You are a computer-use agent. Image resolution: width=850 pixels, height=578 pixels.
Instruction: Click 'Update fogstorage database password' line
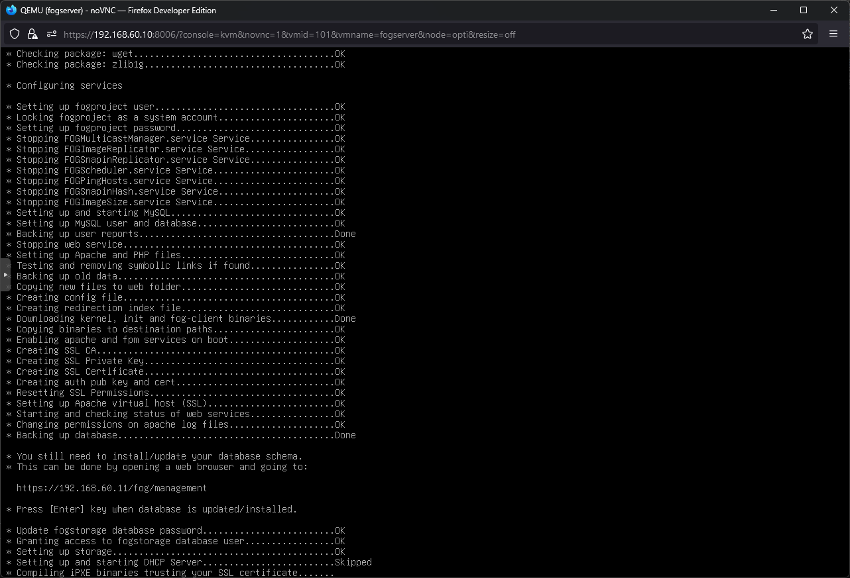click(176, 530)
